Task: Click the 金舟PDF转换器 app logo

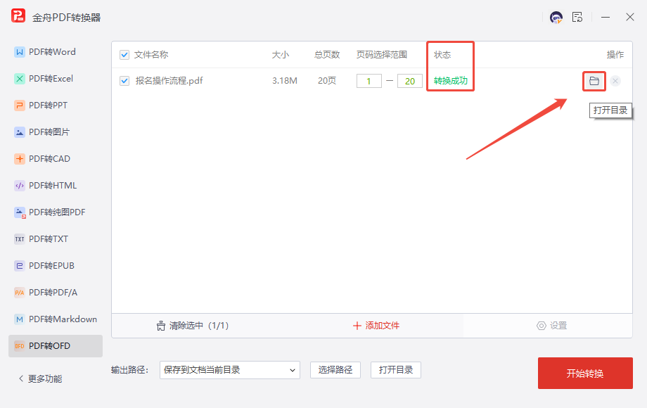Action: pos(18,15)
